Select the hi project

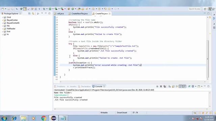8,34
